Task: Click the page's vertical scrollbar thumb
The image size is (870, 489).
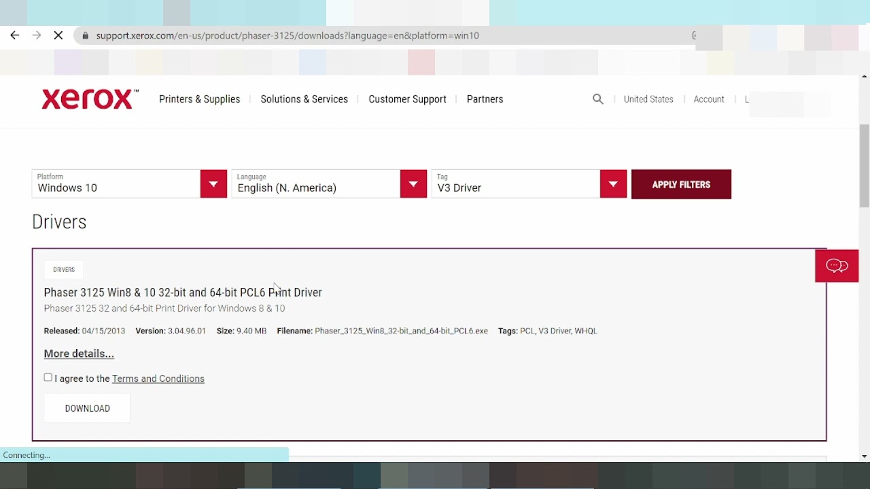Action: [x=865, y=166]
